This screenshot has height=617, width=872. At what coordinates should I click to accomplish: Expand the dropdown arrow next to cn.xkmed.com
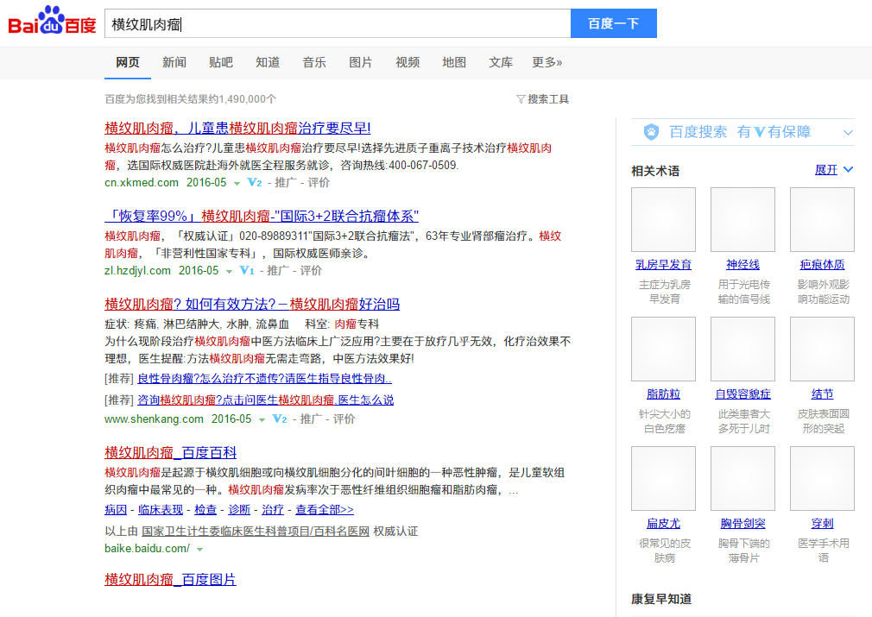(x=237, y=184)
